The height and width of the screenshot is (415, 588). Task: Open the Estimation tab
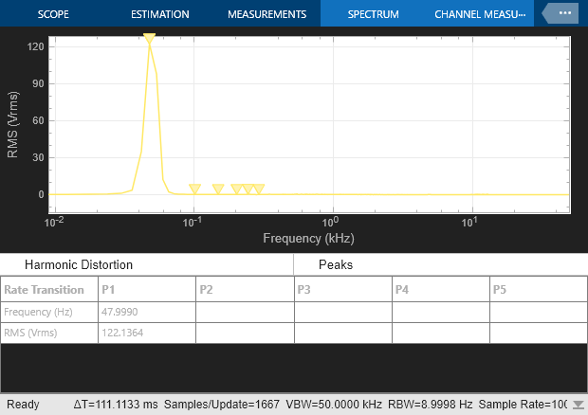coord(159,15)
